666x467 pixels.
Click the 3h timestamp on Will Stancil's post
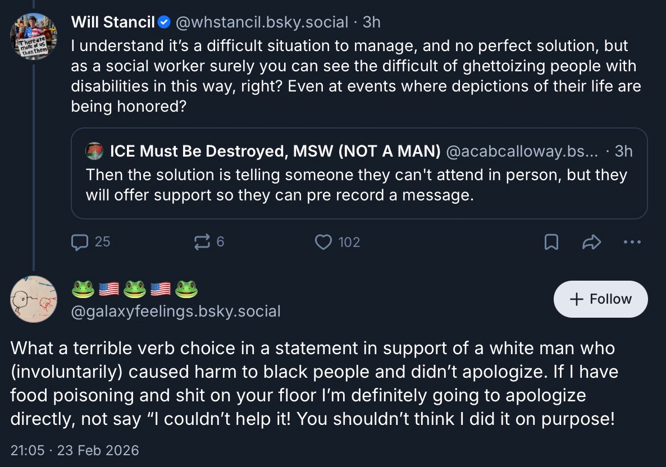coord(372,22)
